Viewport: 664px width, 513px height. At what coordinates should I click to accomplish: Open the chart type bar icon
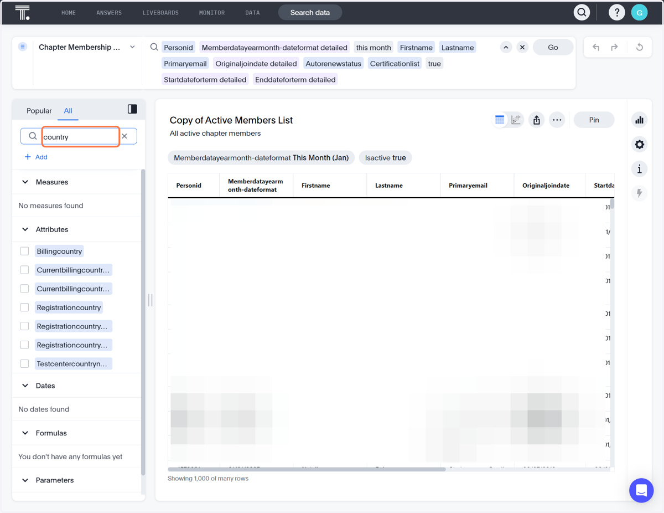tap(640, 120)
